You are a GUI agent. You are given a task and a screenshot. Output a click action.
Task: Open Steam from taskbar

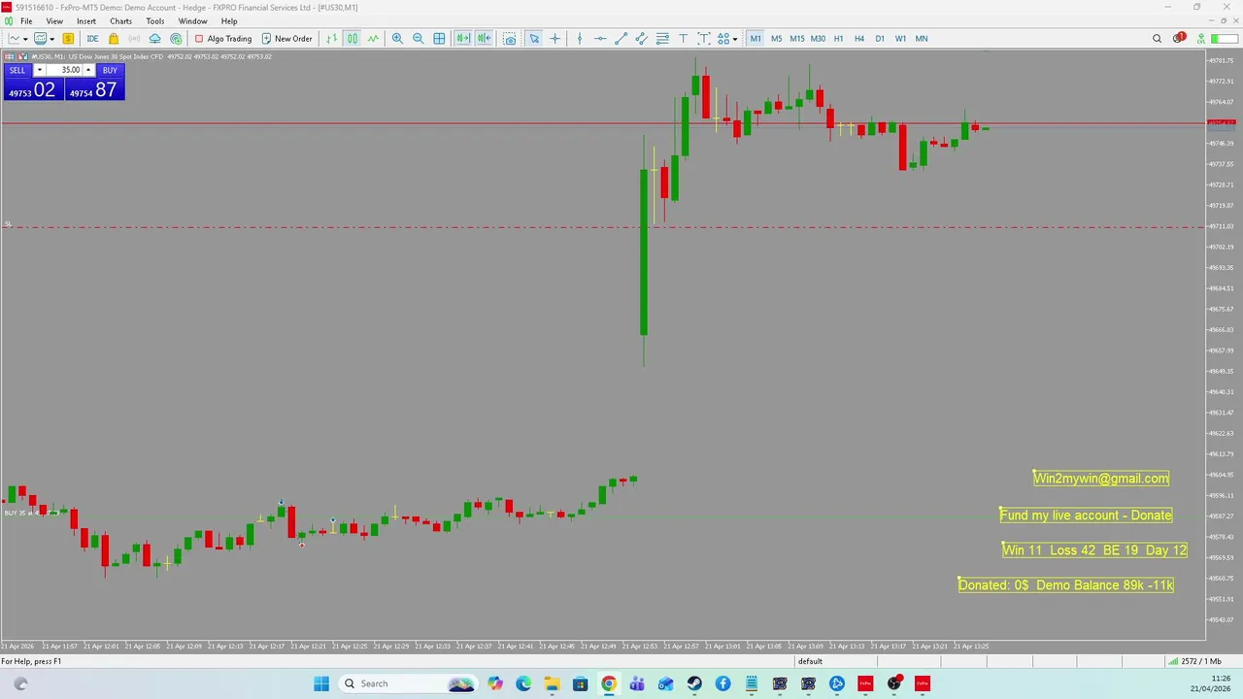click(x=694, y=683)
